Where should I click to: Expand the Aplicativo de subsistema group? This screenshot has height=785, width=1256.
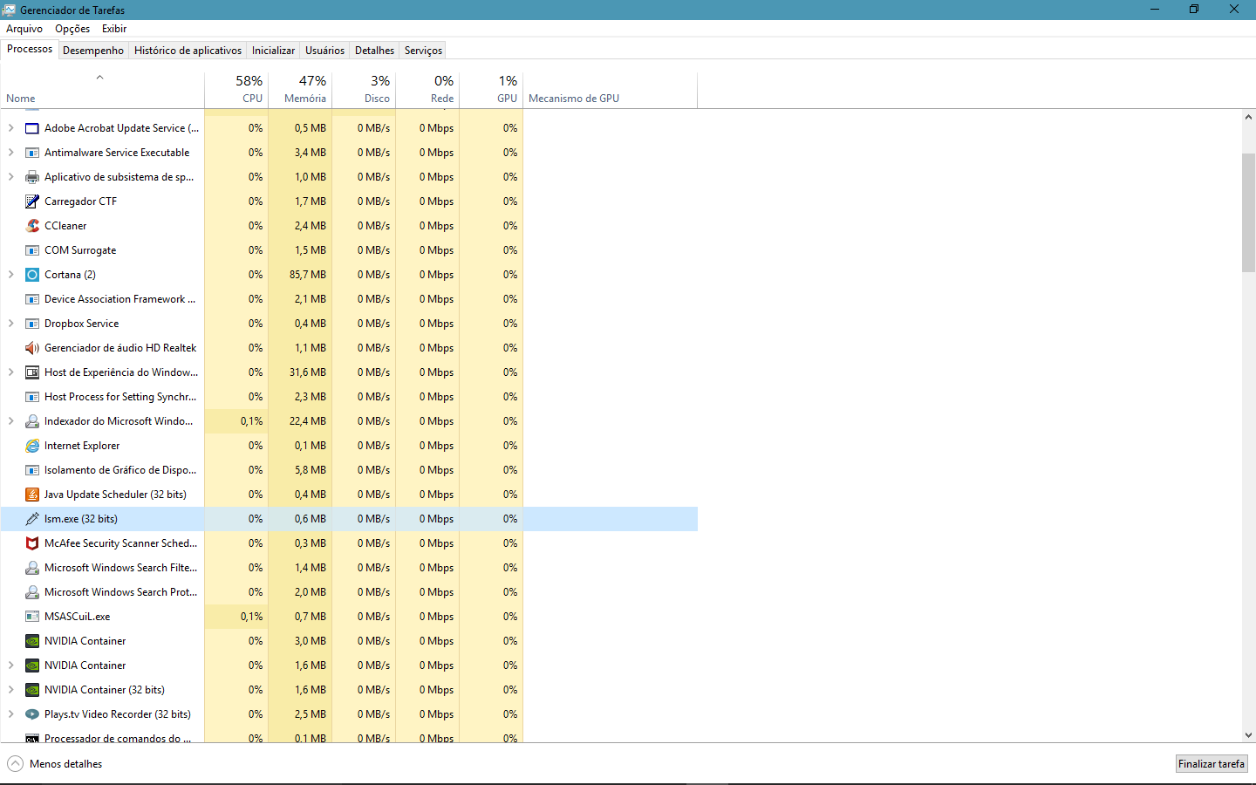[10, 177]
